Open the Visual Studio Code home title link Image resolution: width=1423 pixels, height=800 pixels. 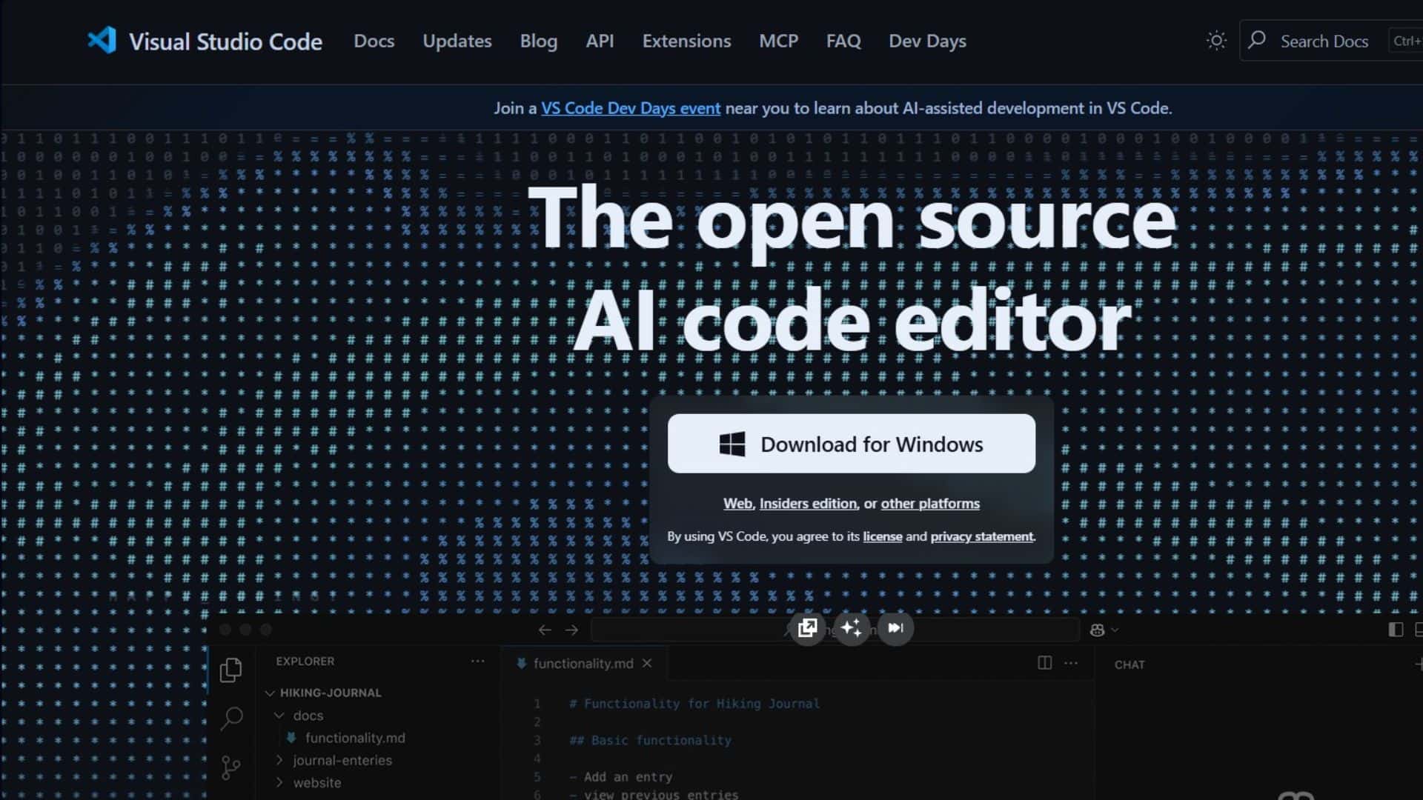[x=225, y=41]
